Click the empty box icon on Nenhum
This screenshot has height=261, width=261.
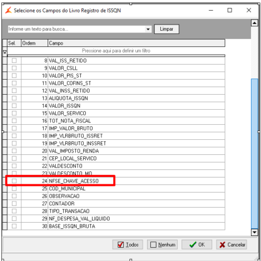(153, 245)
